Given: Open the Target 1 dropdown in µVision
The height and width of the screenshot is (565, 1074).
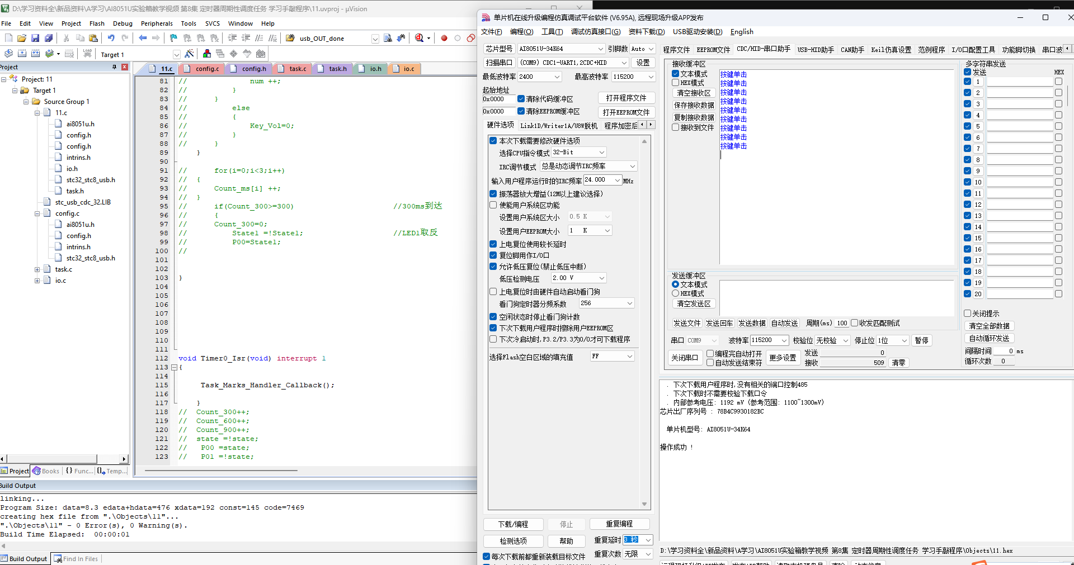Looking at the screenshot, I should pyautogui.click(x=177, y=54).
